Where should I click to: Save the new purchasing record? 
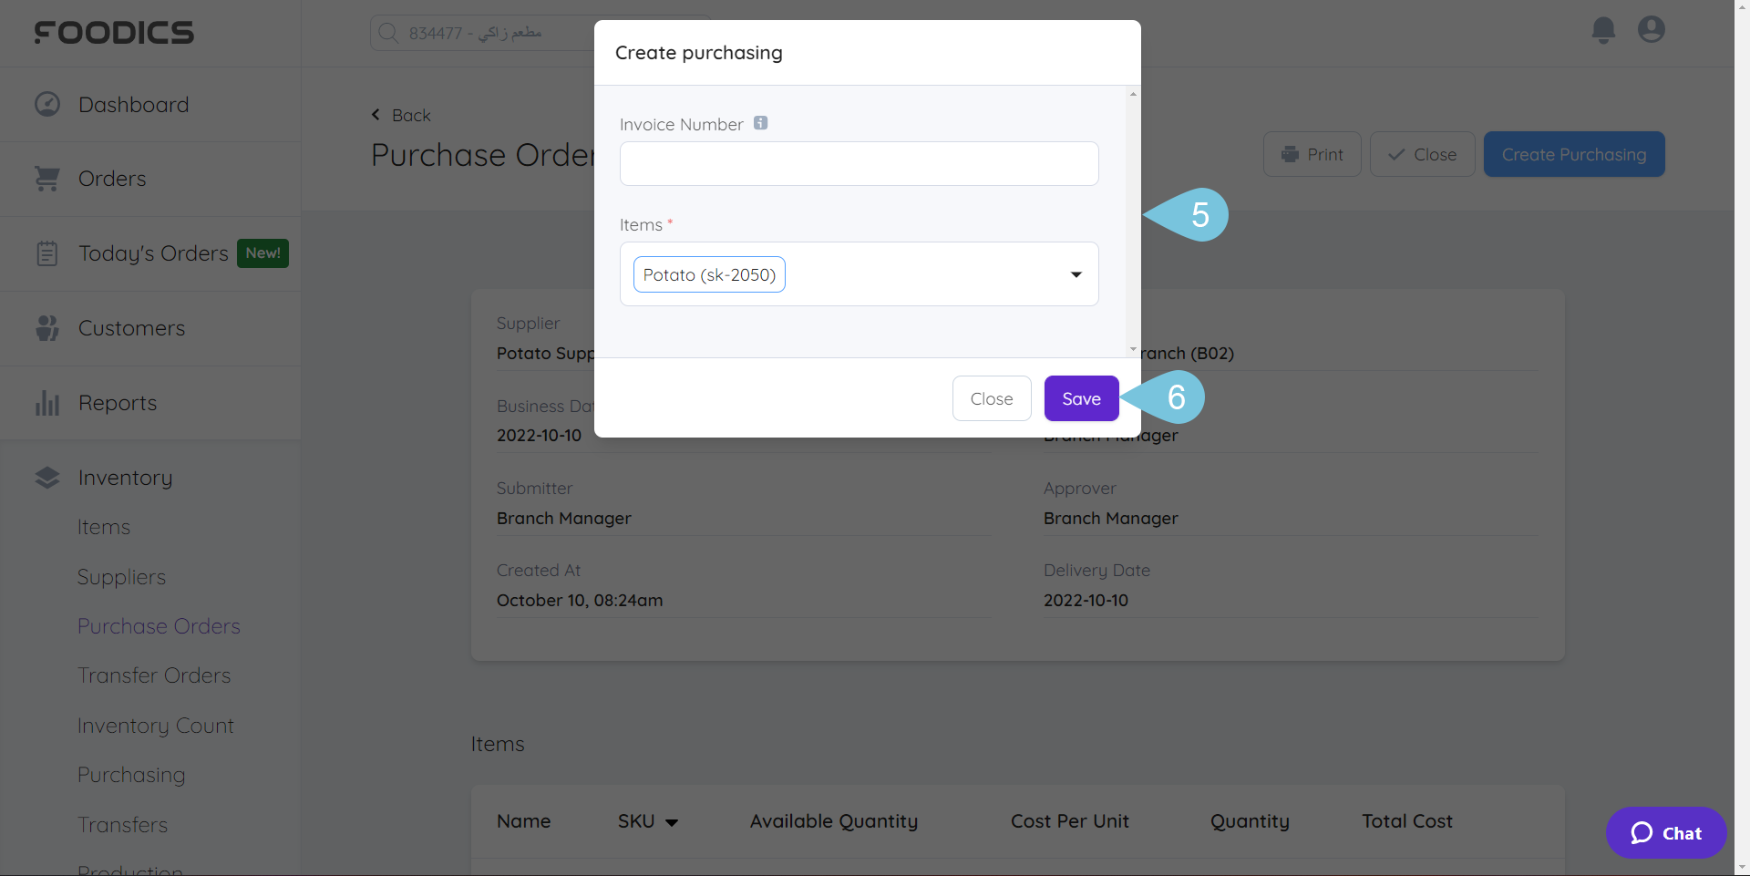1081,398
